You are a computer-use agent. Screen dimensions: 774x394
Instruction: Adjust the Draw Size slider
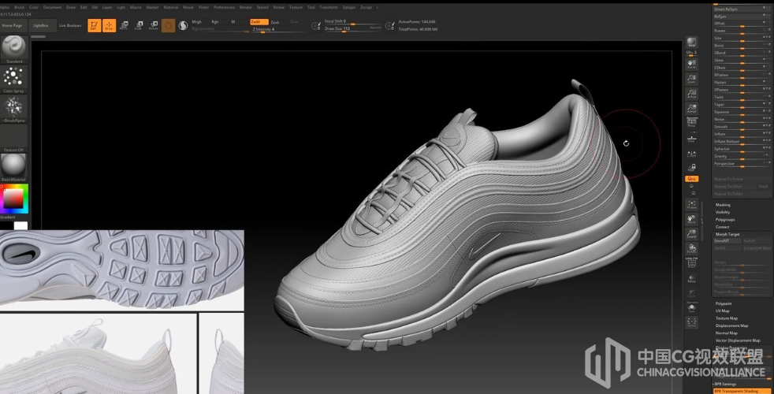pos(353,28)
